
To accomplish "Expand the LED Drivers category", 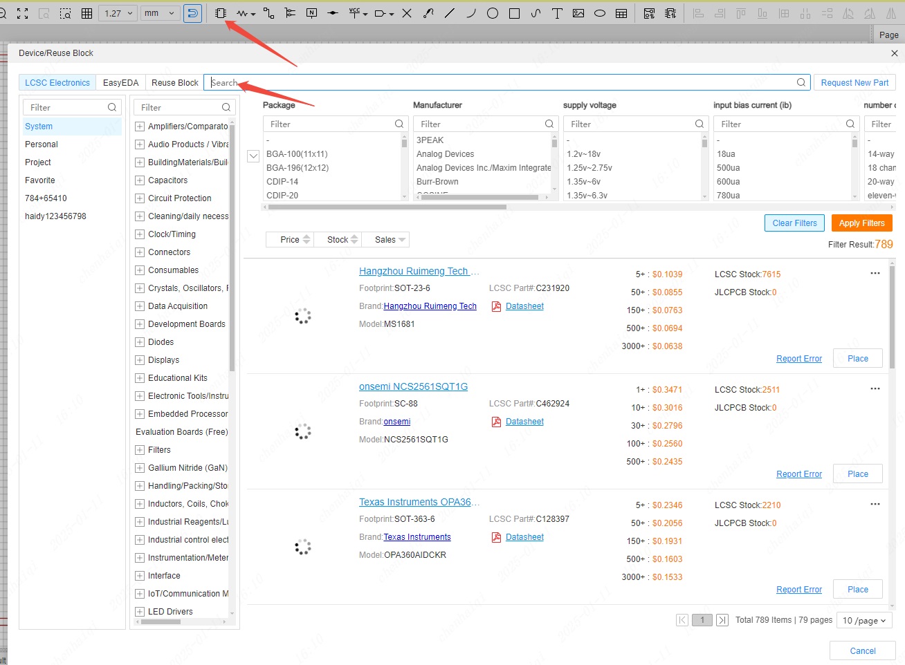I will pyautogui.click(x=140, y=612).
